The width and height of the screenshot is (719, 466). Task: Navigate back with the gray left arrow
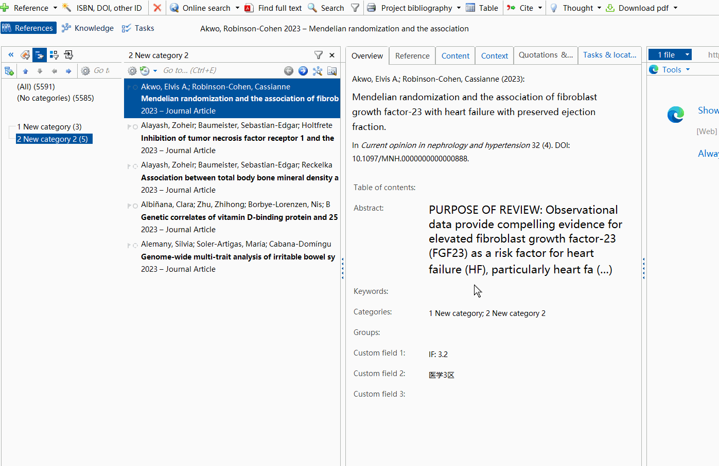pos(289,71)
